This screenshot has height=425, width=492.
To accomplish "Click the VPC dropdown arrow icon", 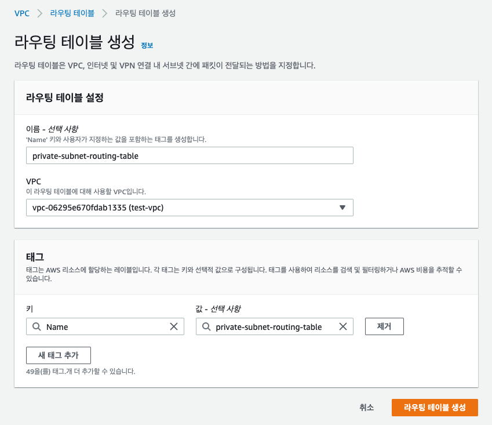I will pos(342,208).
